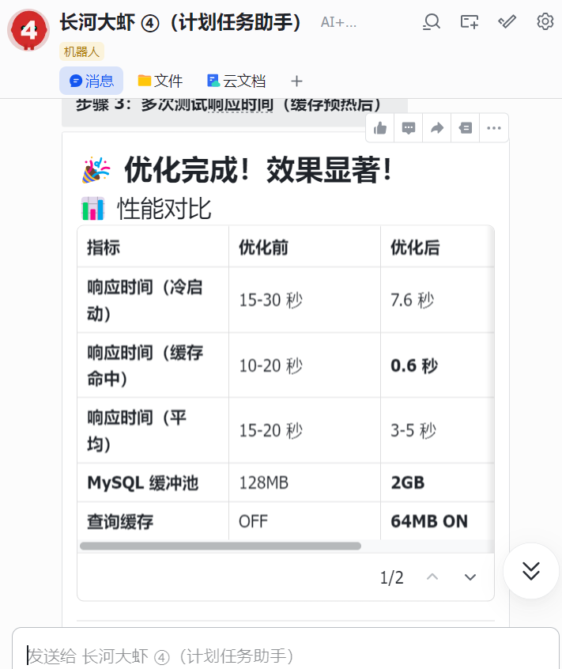Open the tasks checkmark icon in header

pos(507,21)
